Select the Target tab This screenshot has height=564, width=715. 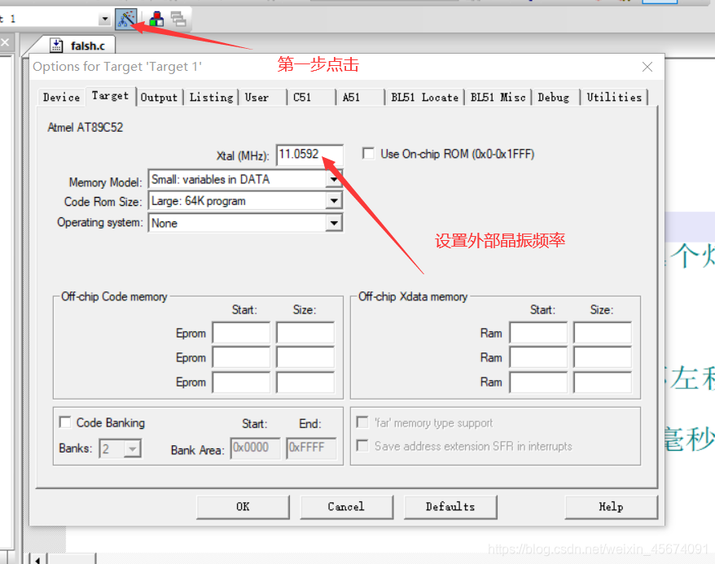click(x=110, y=96)
